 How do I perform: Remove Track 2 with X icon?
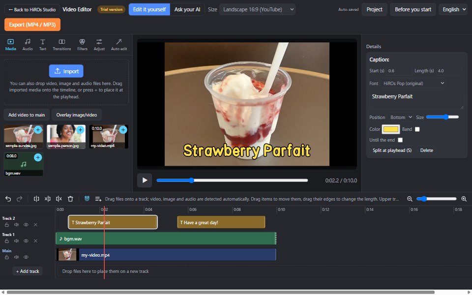click(x=35, y=225)
